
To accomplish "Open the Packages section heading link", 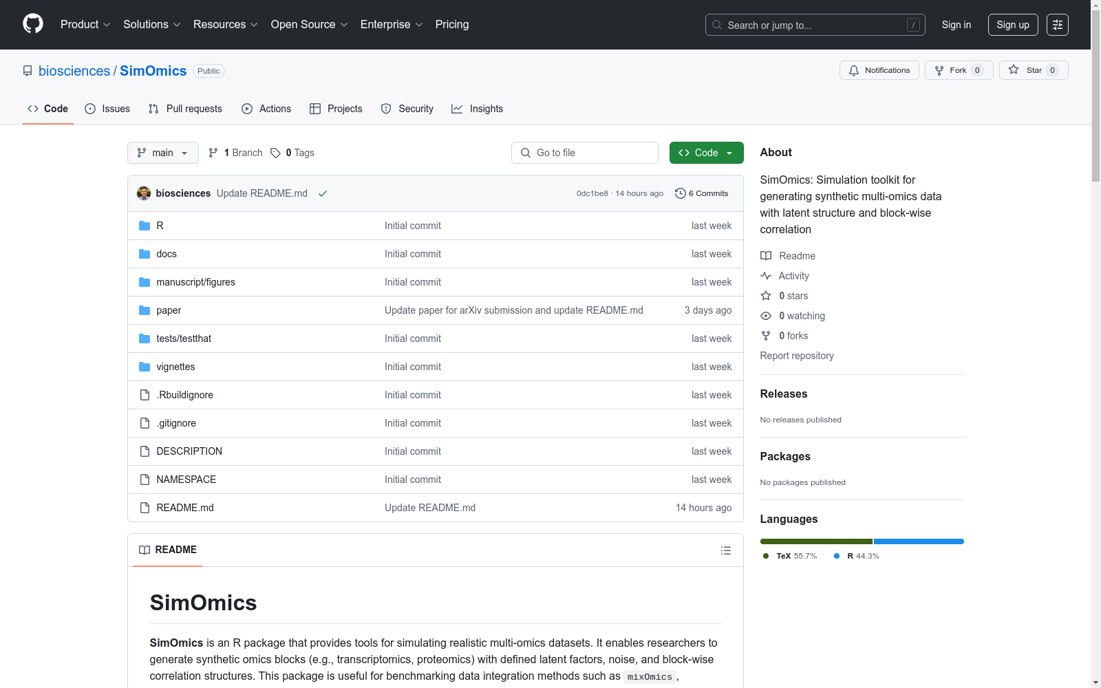I will [x=785, y=456].
